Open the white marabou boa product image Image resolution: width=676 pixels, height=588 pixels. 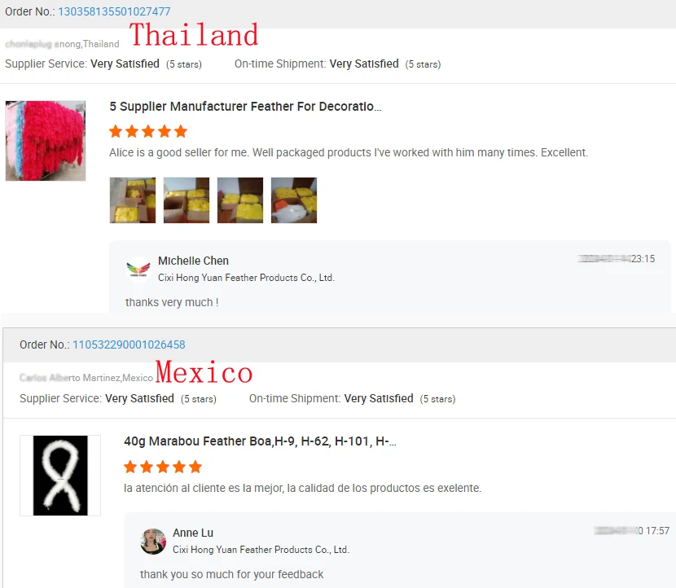pyautogui.click(x=60, y=476)
